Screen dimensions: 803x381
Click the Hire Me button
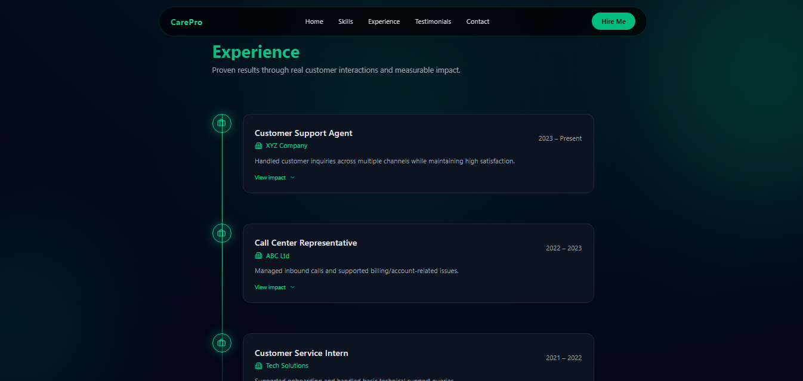click(613, 21)
